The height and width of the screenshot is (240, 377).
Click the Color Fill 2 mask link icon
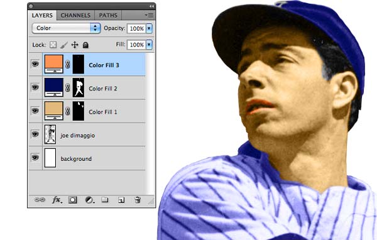[68, 87]
